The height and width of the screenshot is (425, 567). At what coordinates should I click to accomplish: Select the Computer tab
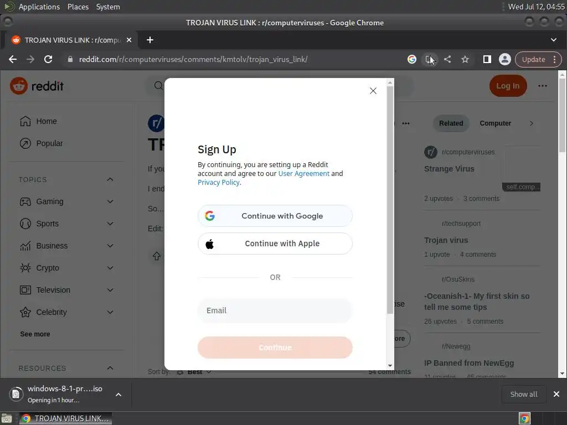(495, 123)
